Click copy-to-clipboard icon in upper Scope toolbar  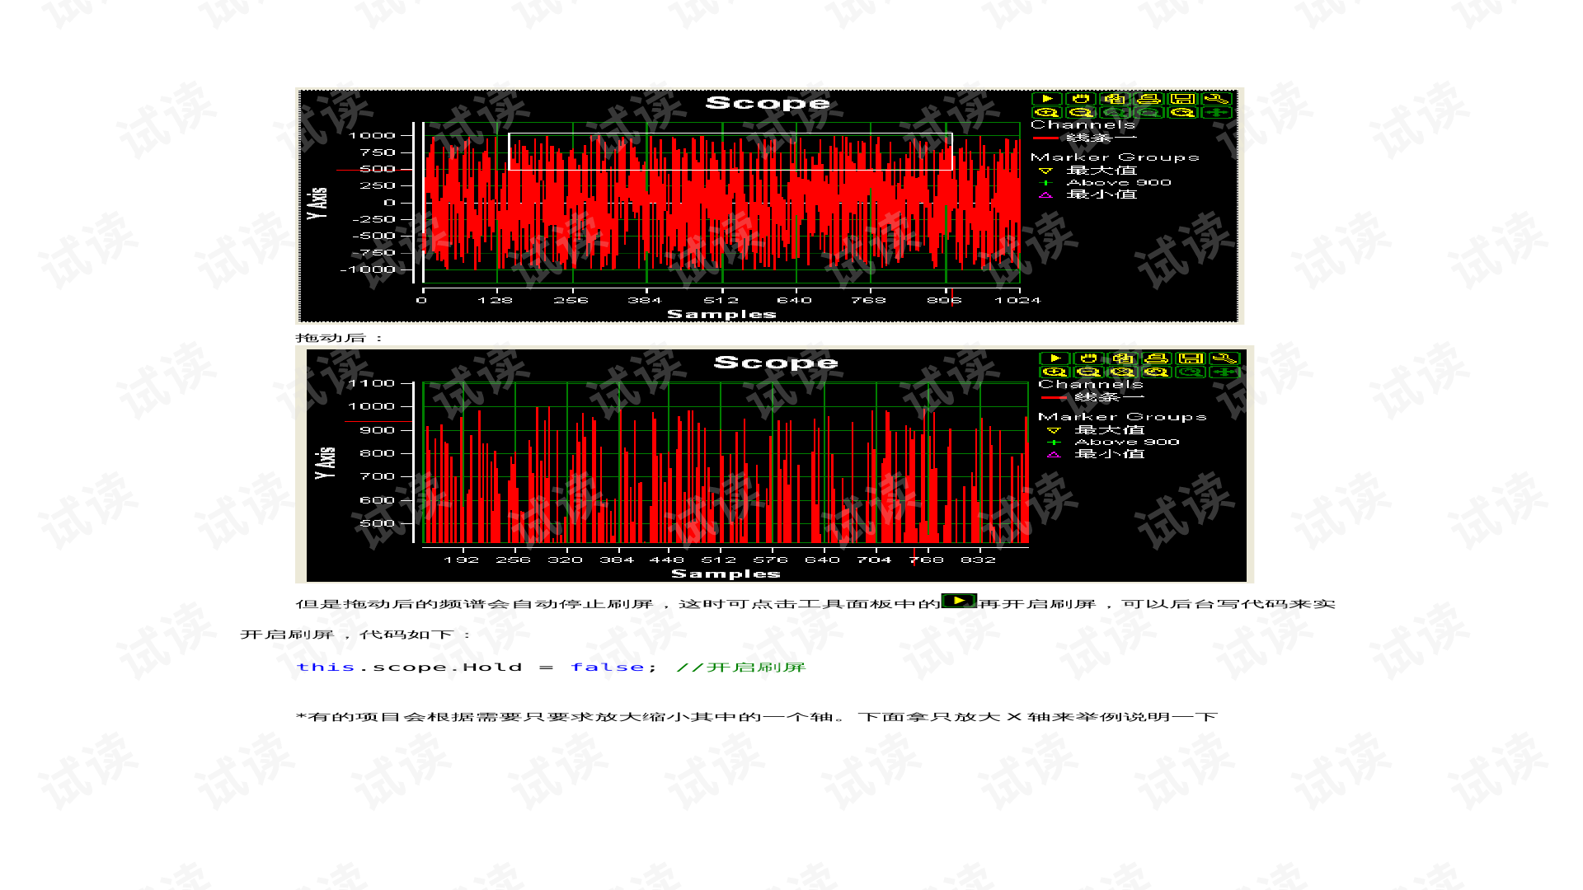(x=1115, y=99)
